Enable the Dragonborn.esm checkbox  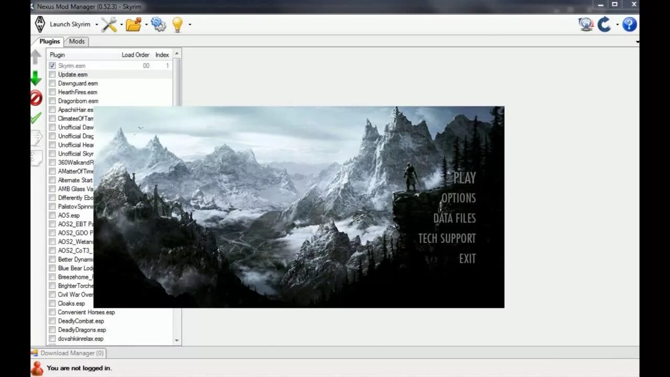pos(52,101)
